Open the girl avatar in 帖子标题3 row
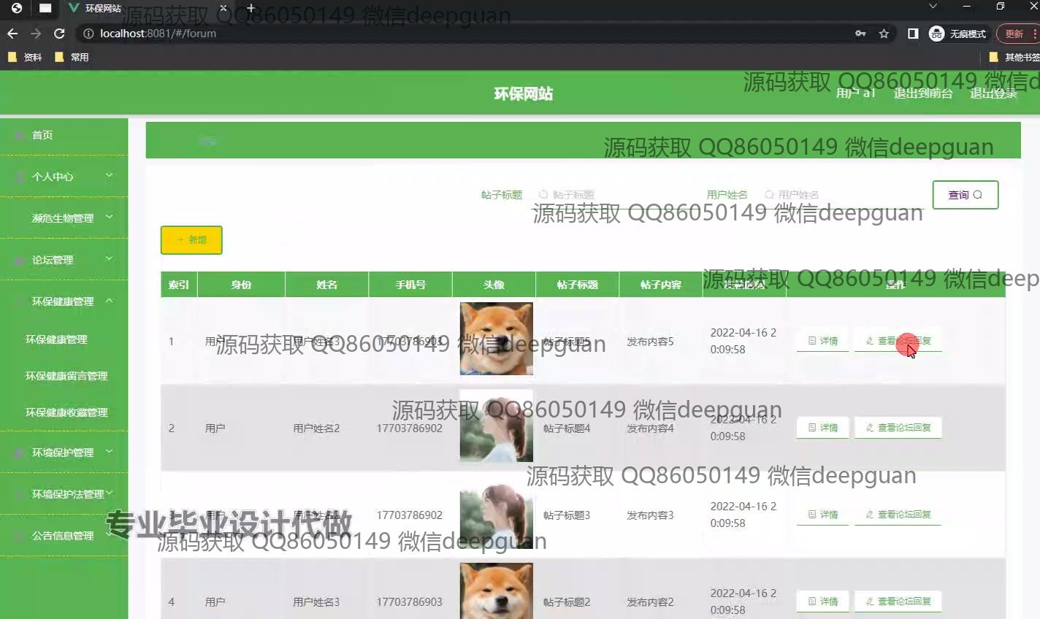1040x619 pixels. [x=497, y=512]
